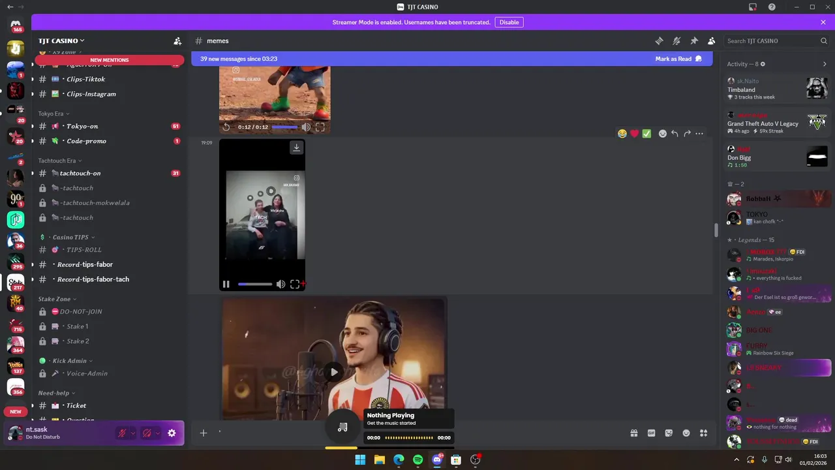
Task: Download the 19:09 video attachment
Action: pyautogui.click(x=296, y=148)
